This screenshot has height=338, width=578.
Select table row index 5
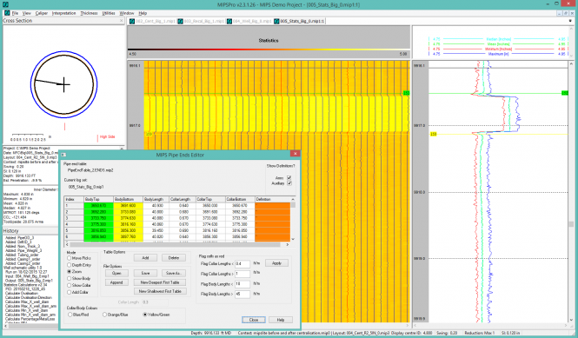pos(74,231)
